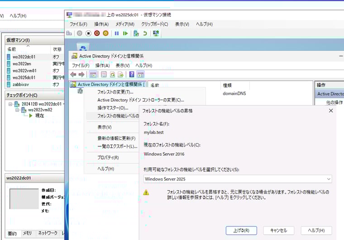This screenshot has height=240, width=344.
Task: Click the Turn Off (black square) VM icon
Action: tap(88, 33)
